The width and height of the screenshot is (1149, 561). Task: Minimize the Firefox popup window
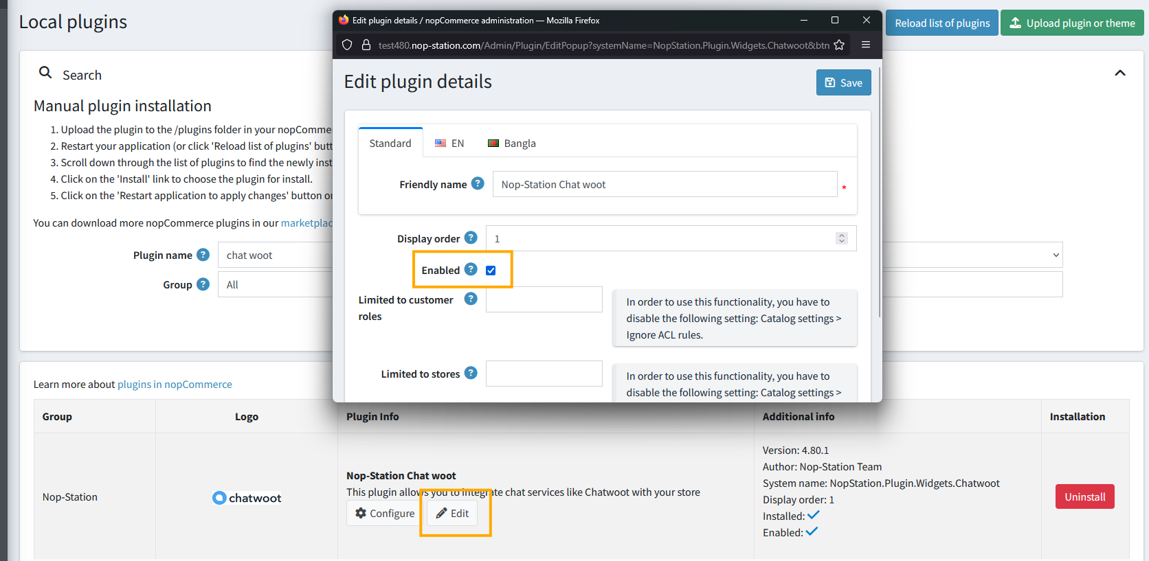[803, 20]
